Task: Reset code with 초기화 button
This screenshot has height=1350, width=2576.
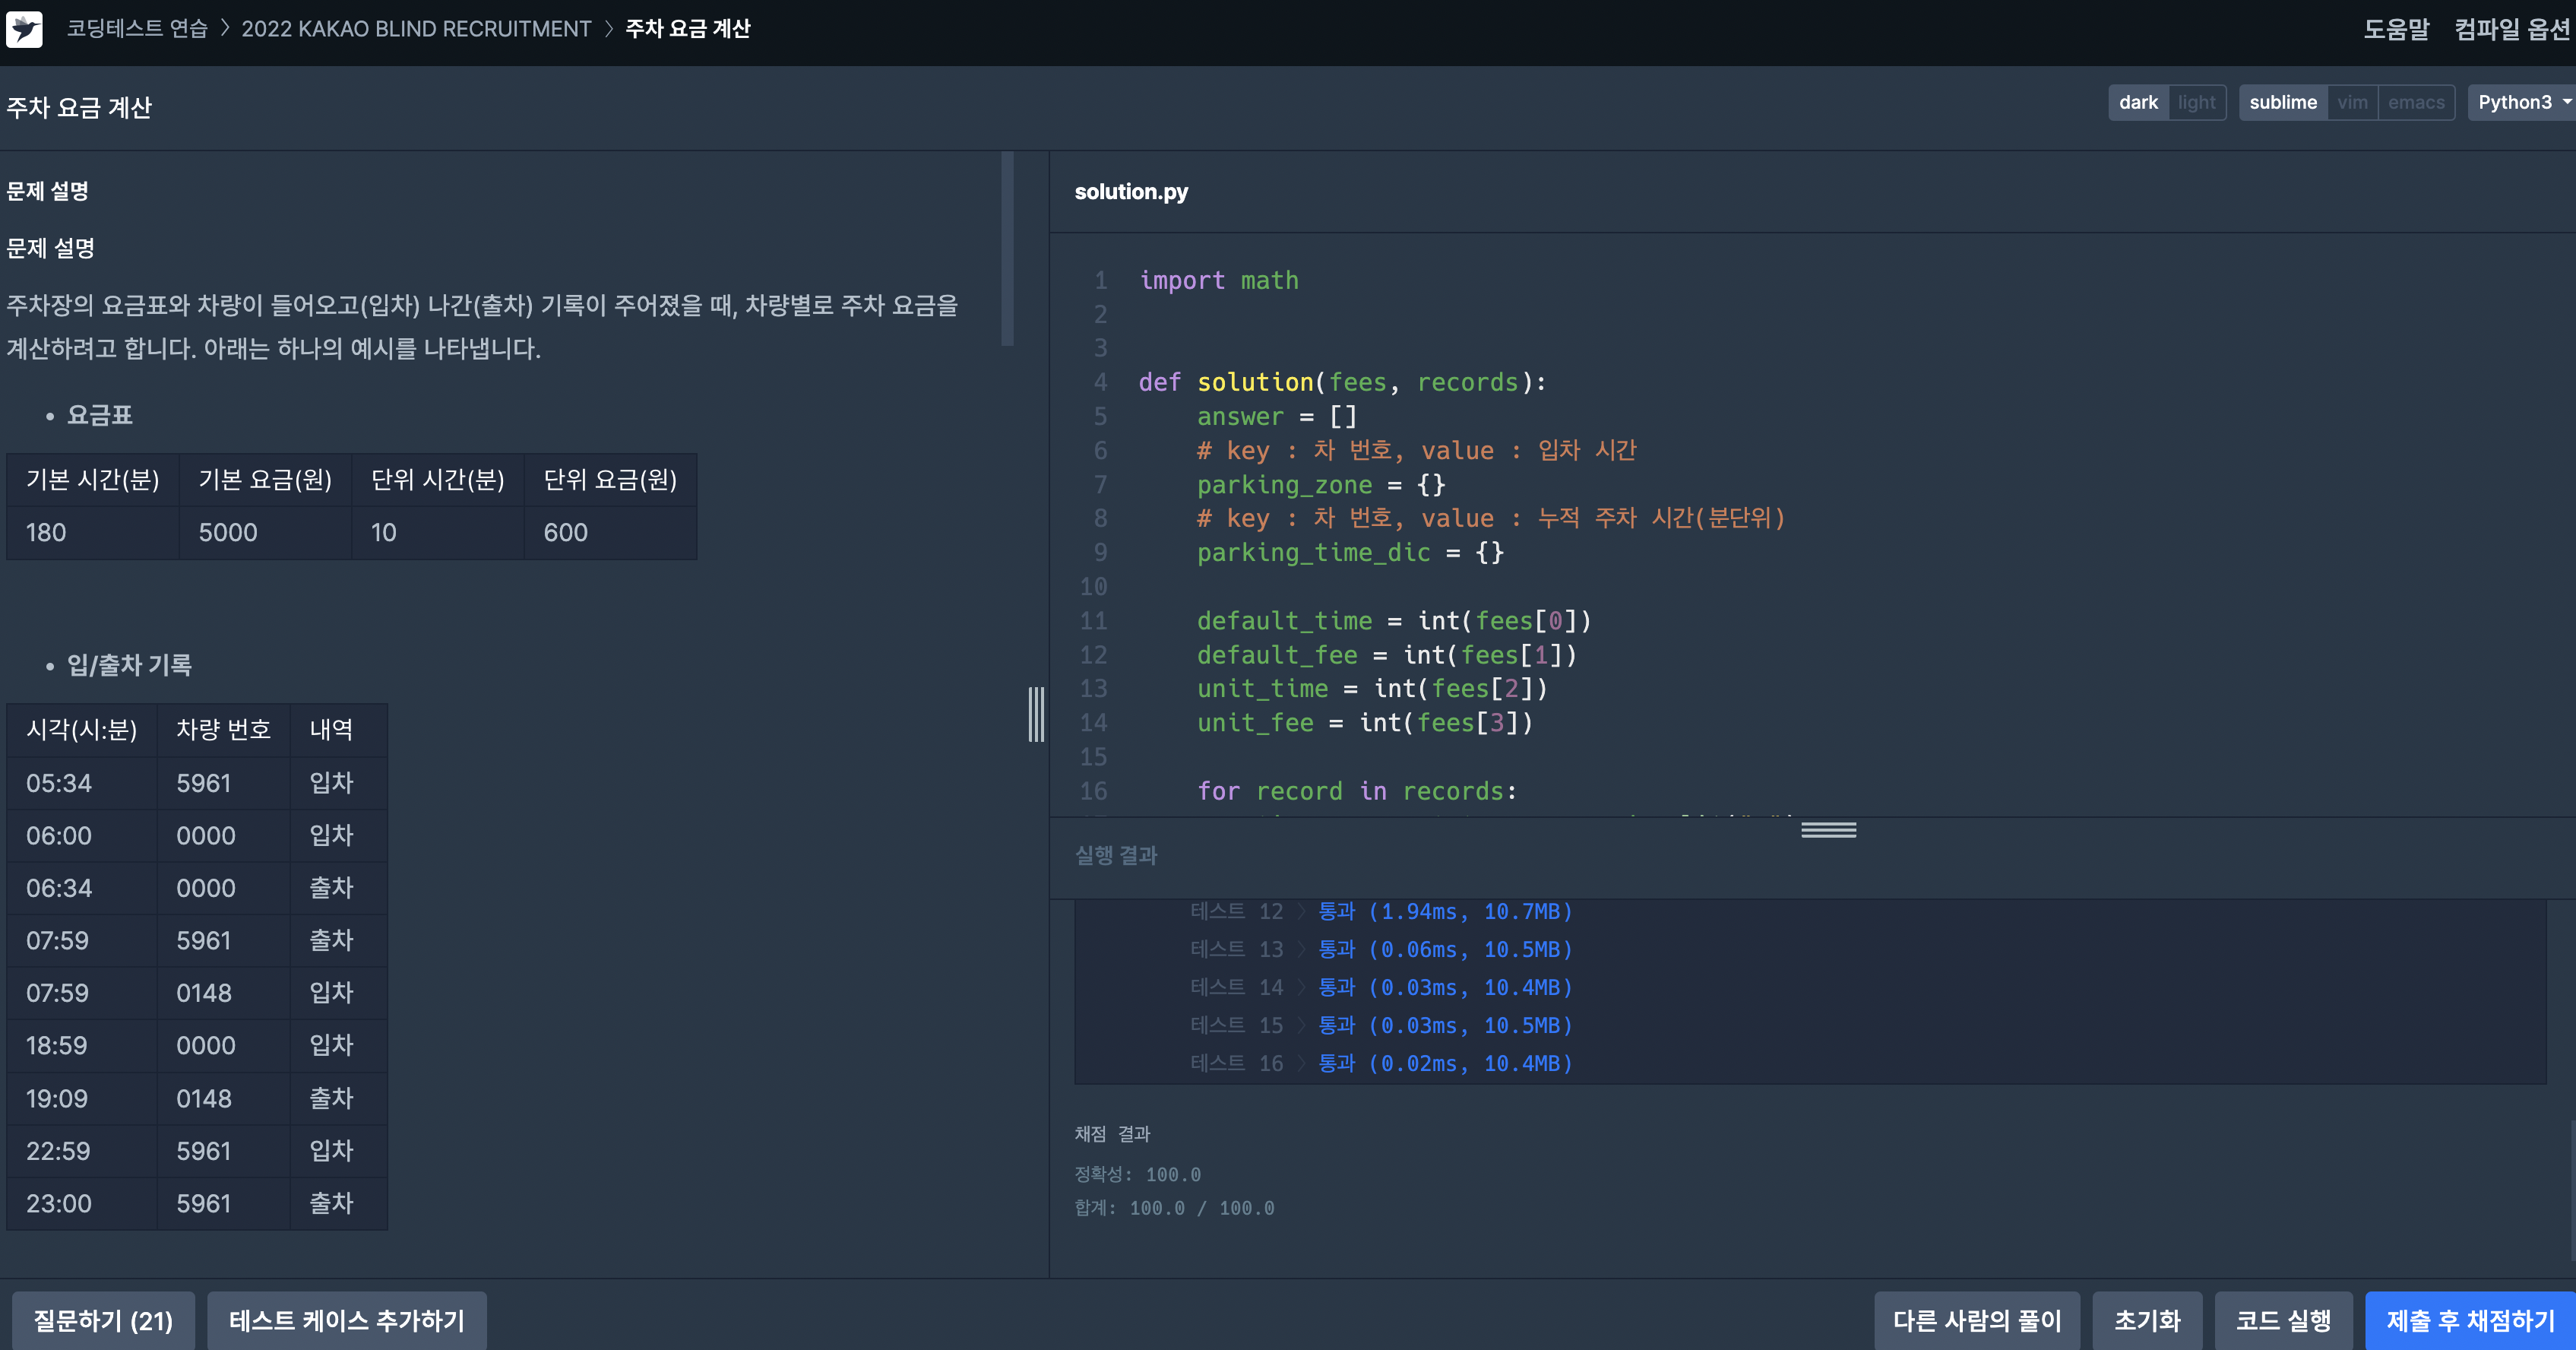Action: (x=2147, y=1320)
